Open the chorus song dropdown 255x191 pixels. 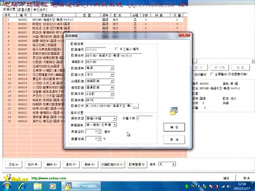coord(112,81)
